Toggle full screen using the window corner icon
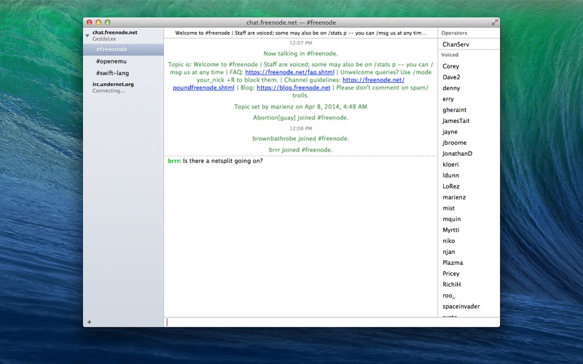The image size is (583, 364). (495, 23)
